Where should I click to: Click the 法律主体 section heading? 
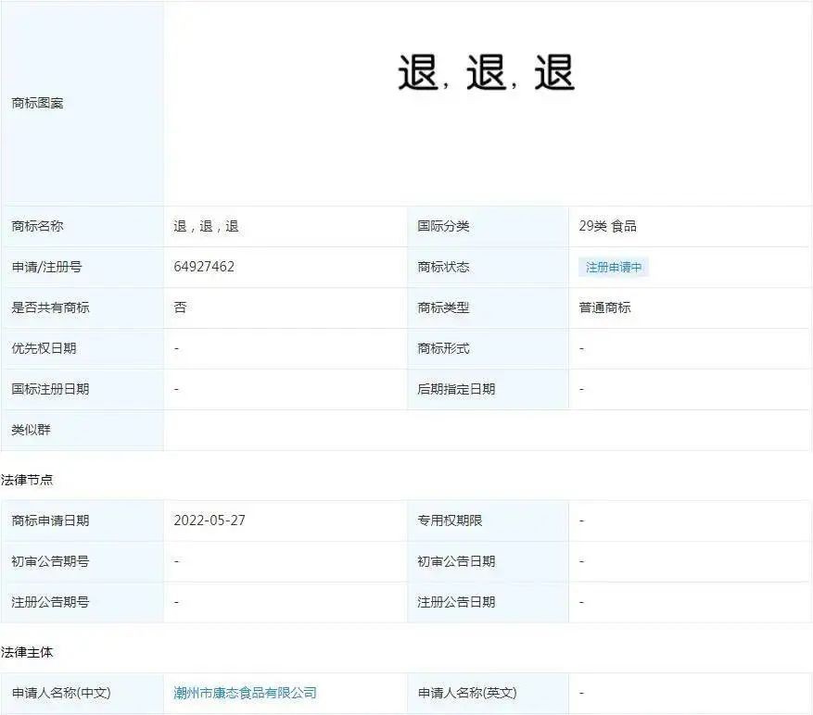(27, 652)
